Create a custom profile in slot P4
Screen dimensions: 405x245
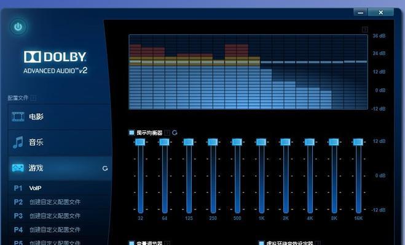pyautogui.click(x=60, y=230)
